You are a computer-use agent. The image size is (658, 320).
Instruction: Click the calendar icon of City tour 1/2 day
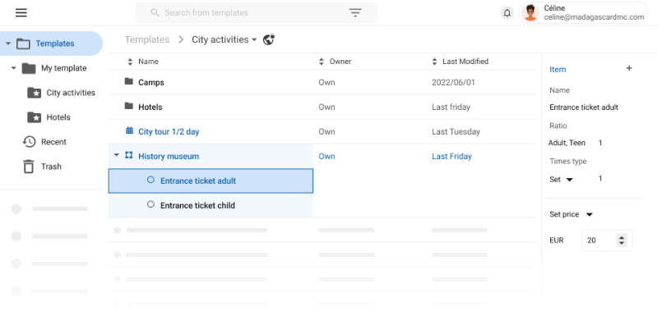pyautogui.click(x=129, y=131)
